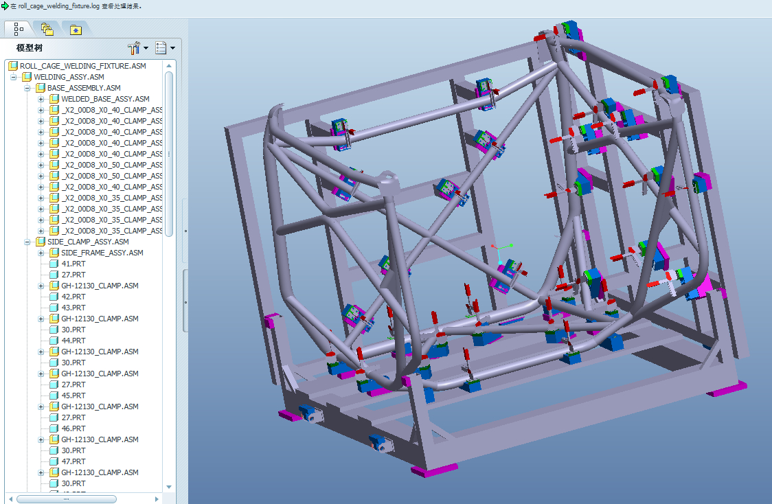The height and width of the screenshot is (504, 772).
Task: Collapse the SIDE_CLAMP_ASSY.ASM node
Action: click(27, 242)
